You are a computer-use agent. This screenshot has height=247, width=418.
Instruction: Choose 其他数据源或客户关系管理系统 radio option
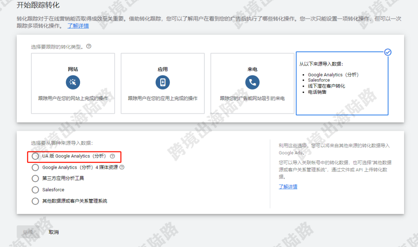pos(35,201)
